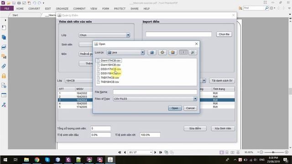Switch to the HOME ribbon tab
This screenshot has height=164, width=292.
(20, 9)
